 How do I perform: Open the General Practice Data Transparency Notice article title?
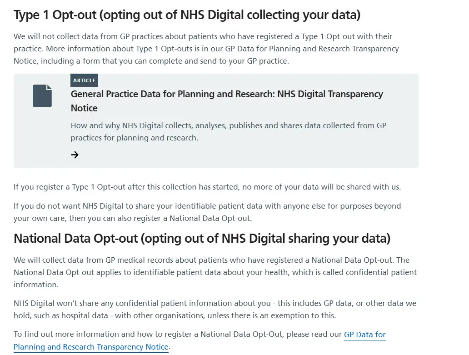click(227, 101)
